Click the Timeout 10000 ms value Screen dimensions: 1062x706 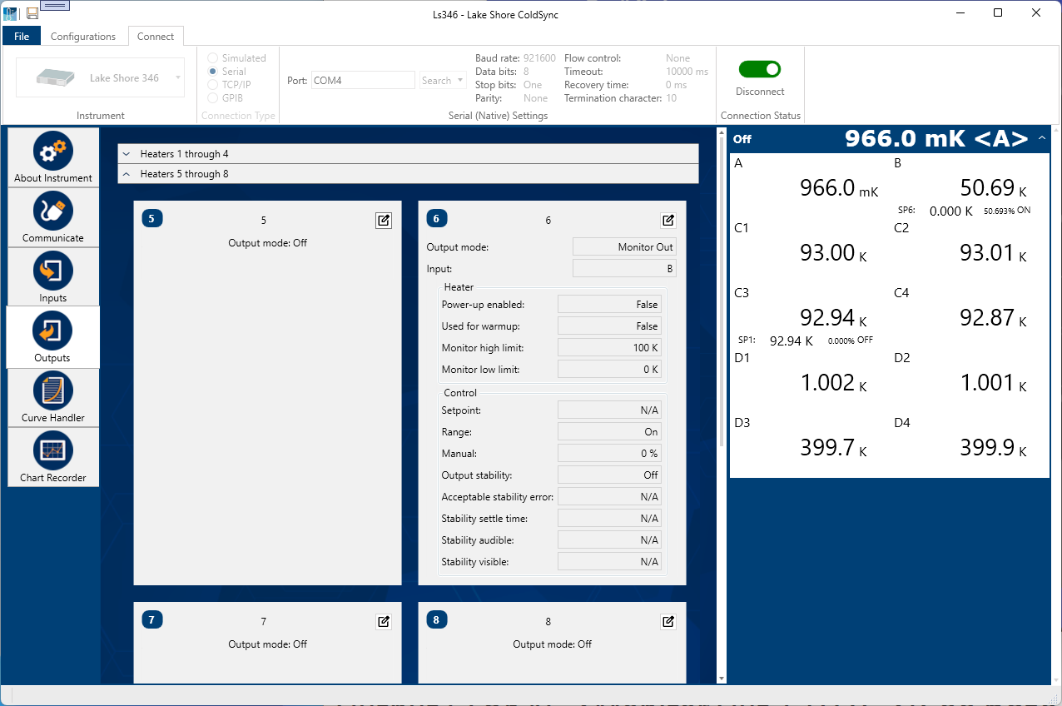coord(687,72)
